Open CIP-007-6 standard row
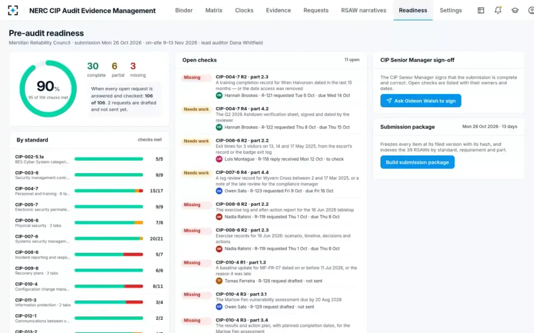 pyautogui.click(x=89, y=239)
